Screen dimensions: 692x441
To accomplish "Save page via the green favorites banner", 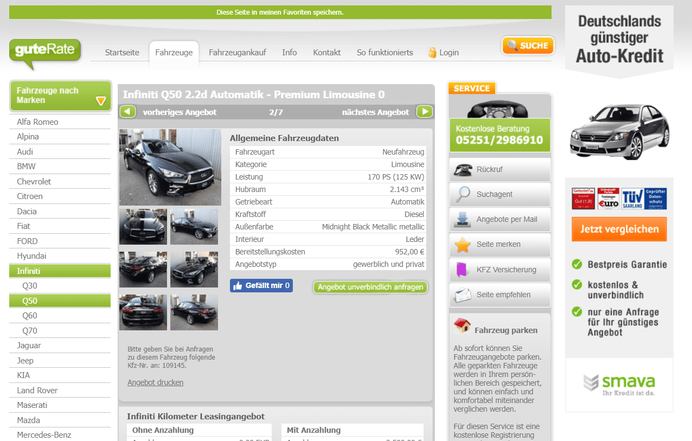I will coord(280,12).
